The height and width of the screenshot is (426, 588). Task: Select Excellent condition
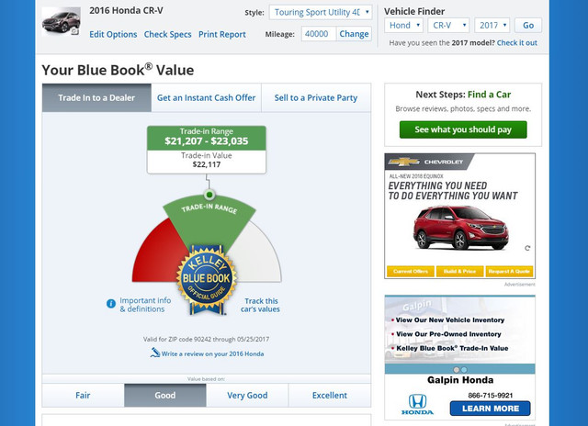click(330, 396)
